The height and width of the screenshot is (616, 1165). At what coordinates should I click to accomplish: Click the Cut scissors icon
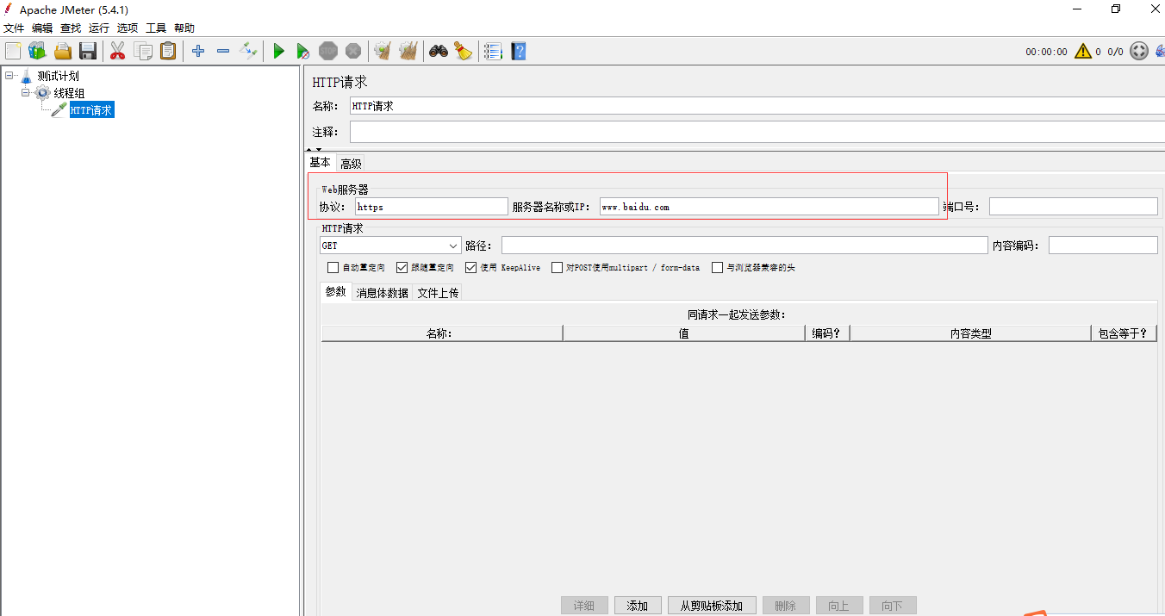click(118, 51)
